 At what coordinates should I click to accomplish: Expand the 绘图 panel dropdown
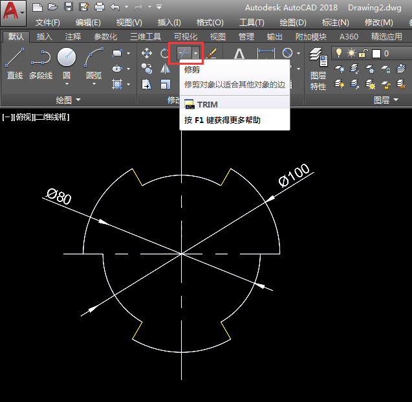point(78,100)
